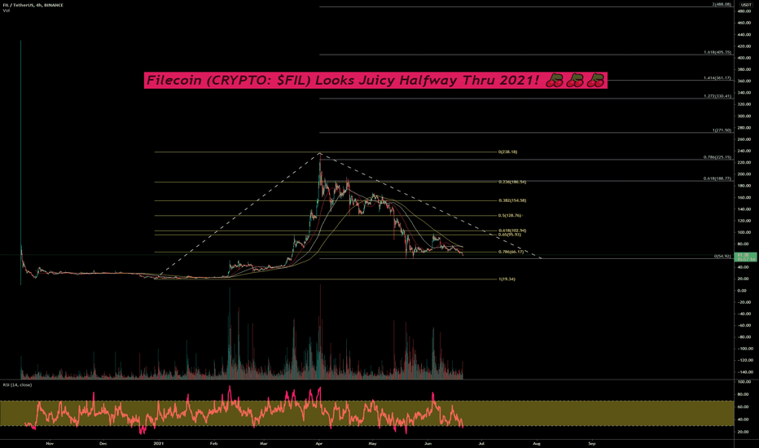Image resolution: width=759 pixels, height=448 pixels.
Task: Click the FIL / TetherUS, 4h, BINANCE symbol title
Action: click(x=33, y=5)
